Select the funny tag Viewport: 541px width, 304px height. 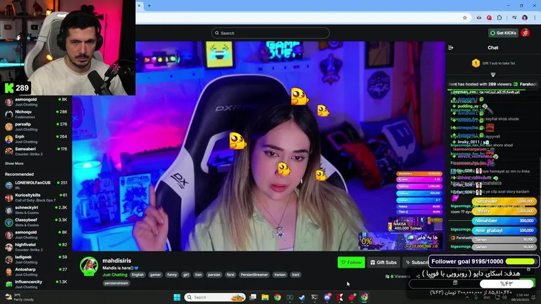[x=172, y=275]
